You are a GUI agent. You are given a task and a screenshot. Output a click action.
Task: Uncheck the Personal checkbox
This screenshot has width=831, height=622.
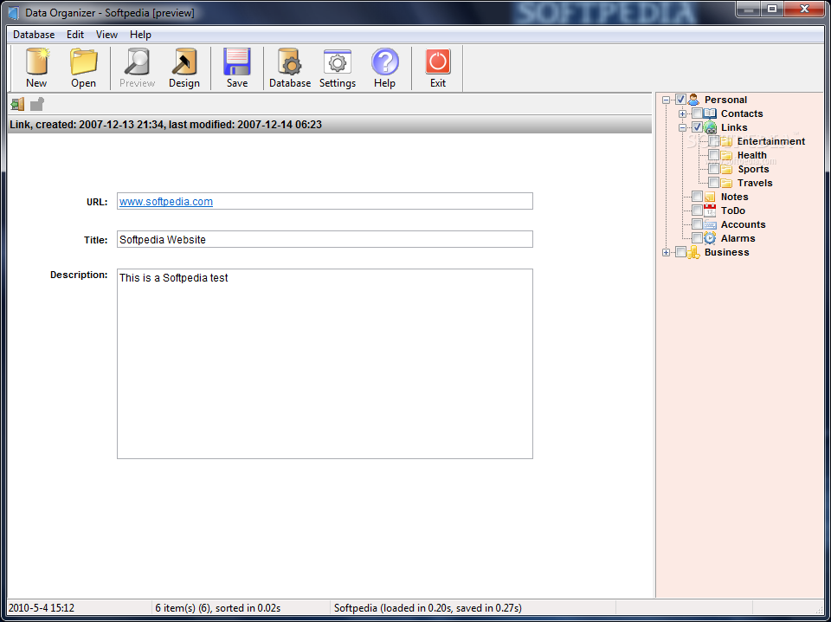pyautogui.click(x=681, y=100)
